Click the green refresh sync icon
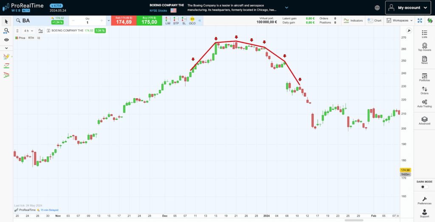The height and width of the screenshot is (222, 435). coord(430,20)
